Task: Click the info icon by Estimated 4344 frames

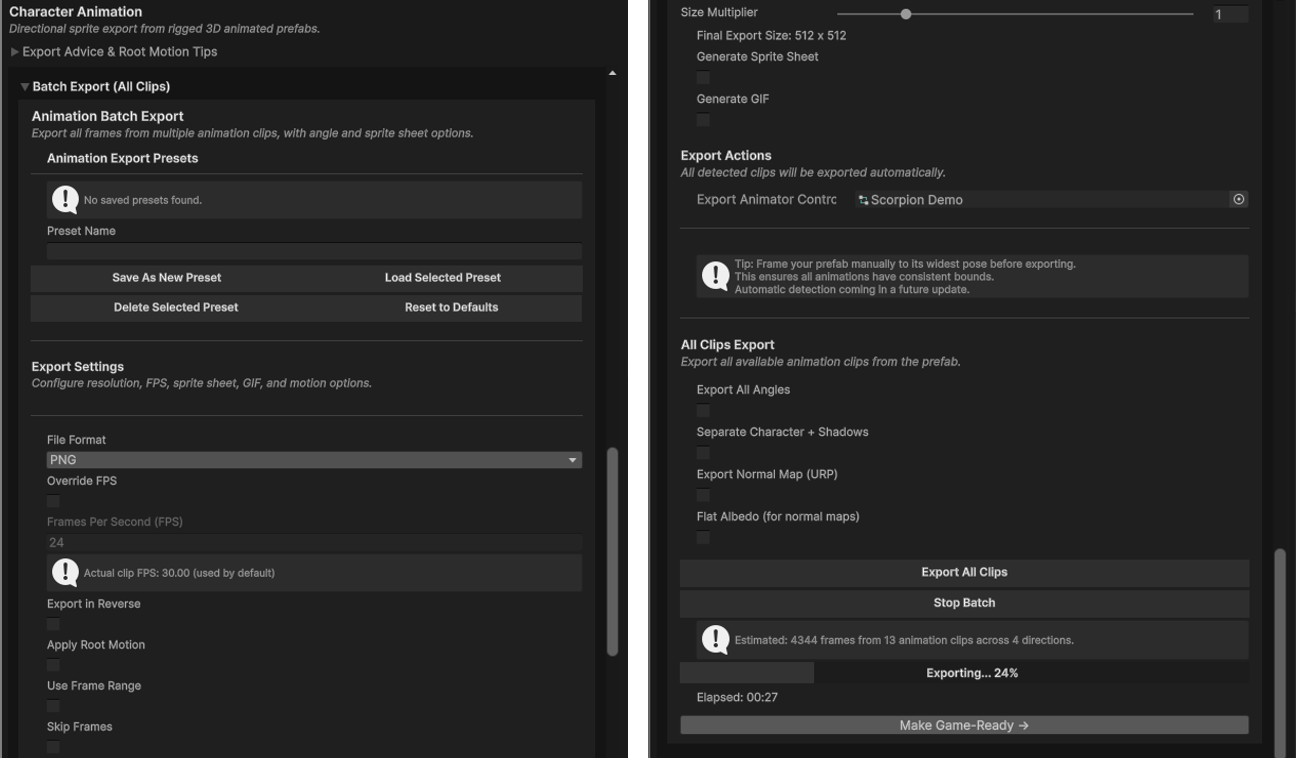Action: tap(716, 640)
